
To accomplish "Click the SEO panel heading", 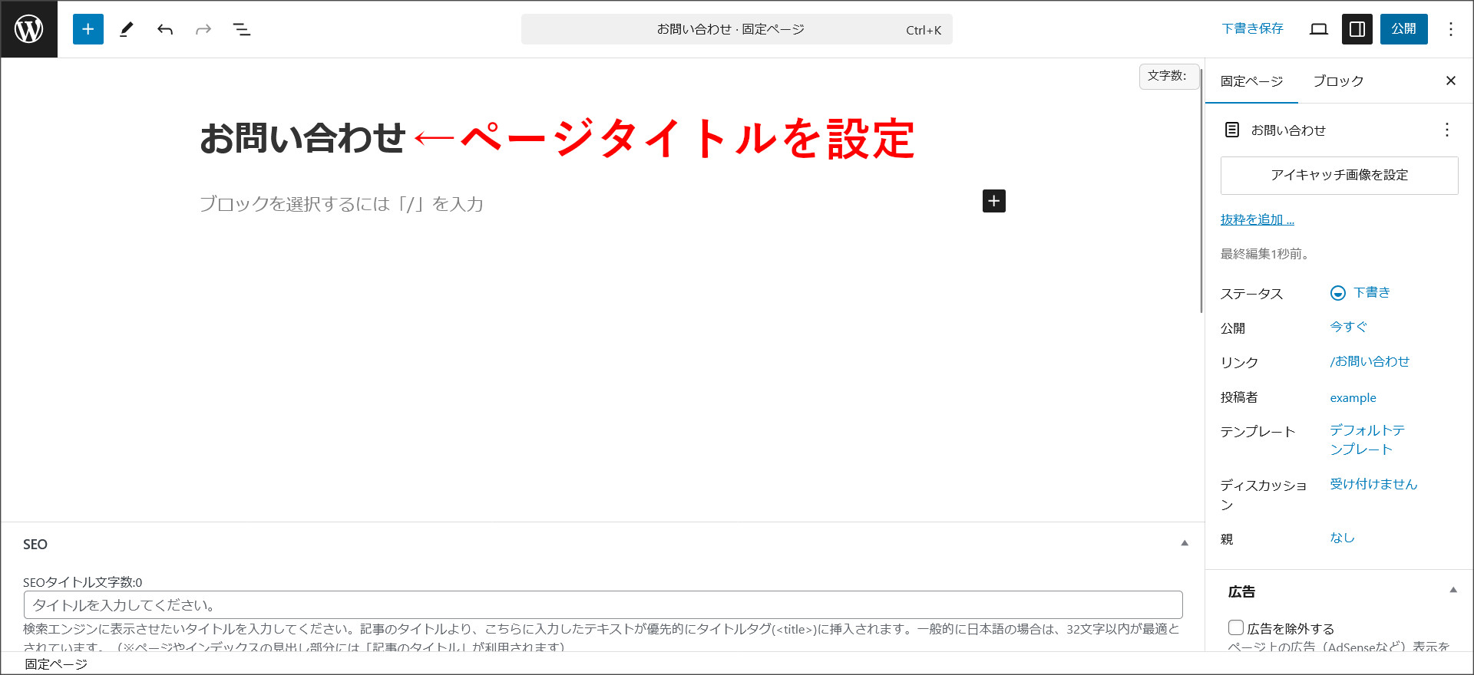I will 35,545.
